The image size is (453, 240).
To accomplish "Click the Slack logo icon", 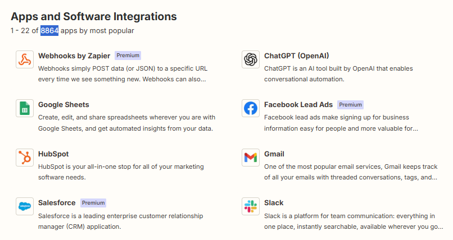I will click(251, 206).
